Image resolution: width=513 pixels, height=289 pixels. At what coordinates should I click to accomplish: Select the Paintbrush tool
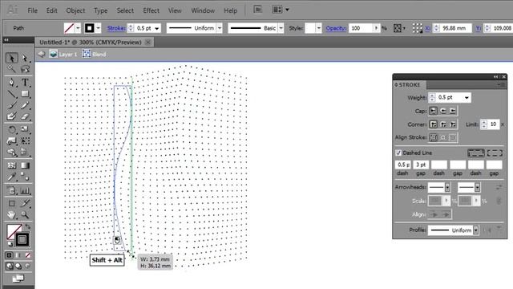pos(12,105)
